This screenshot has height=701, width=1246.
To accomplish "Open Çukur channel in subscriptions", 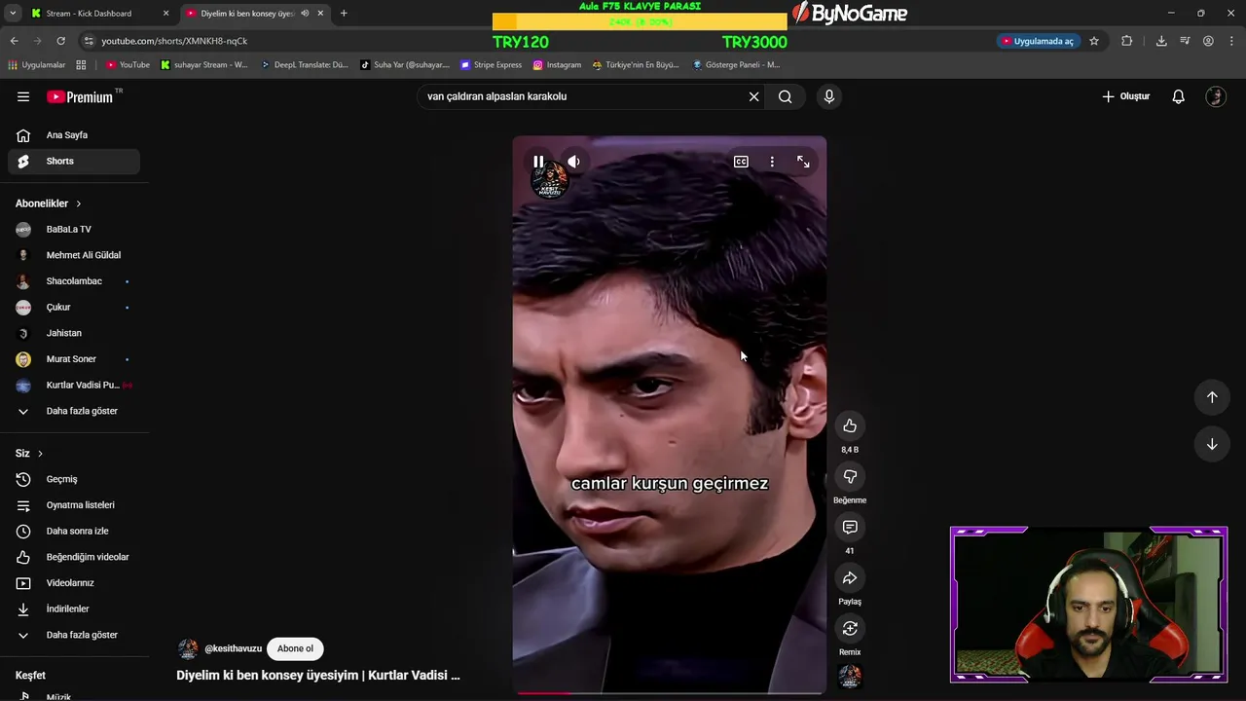I will click(x=74, y=307).
